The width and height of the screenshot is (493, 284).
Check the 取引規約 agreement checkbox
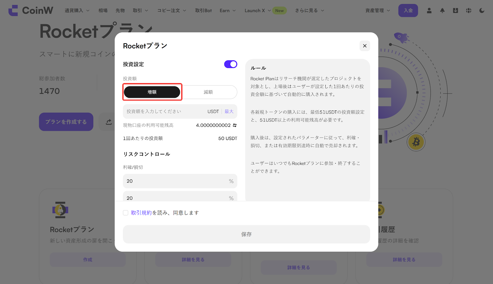[x=126, y=213]
